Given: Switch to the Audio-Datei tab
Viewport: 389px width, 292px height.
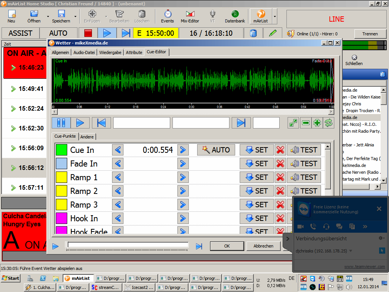Looking at the screenshot, I should [x=84, y=52].
